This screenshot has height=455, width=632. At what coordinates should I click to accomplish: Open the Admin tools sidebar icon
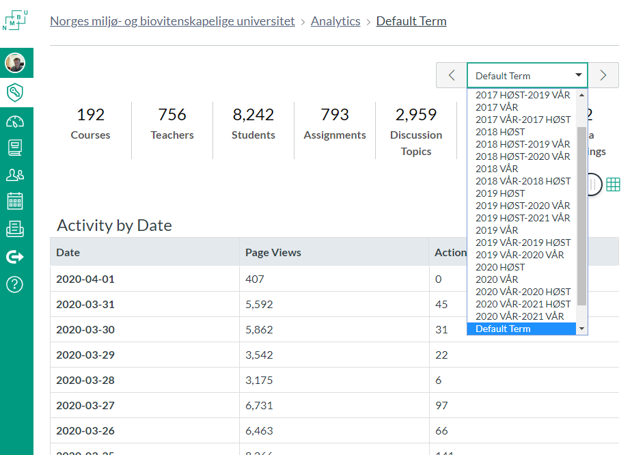click(14, 93)
